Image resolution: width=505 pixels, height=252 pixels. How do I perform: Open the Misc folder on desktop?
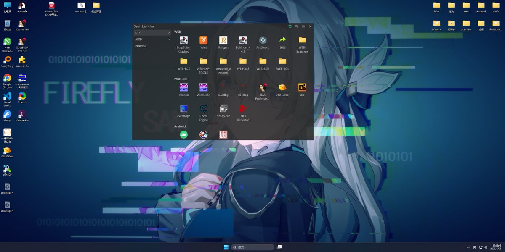(437, 7)
